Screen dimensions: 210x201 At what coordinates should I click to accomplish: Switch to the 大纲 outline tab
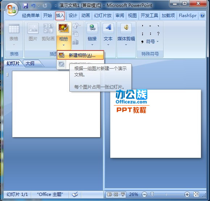(30, 63)
